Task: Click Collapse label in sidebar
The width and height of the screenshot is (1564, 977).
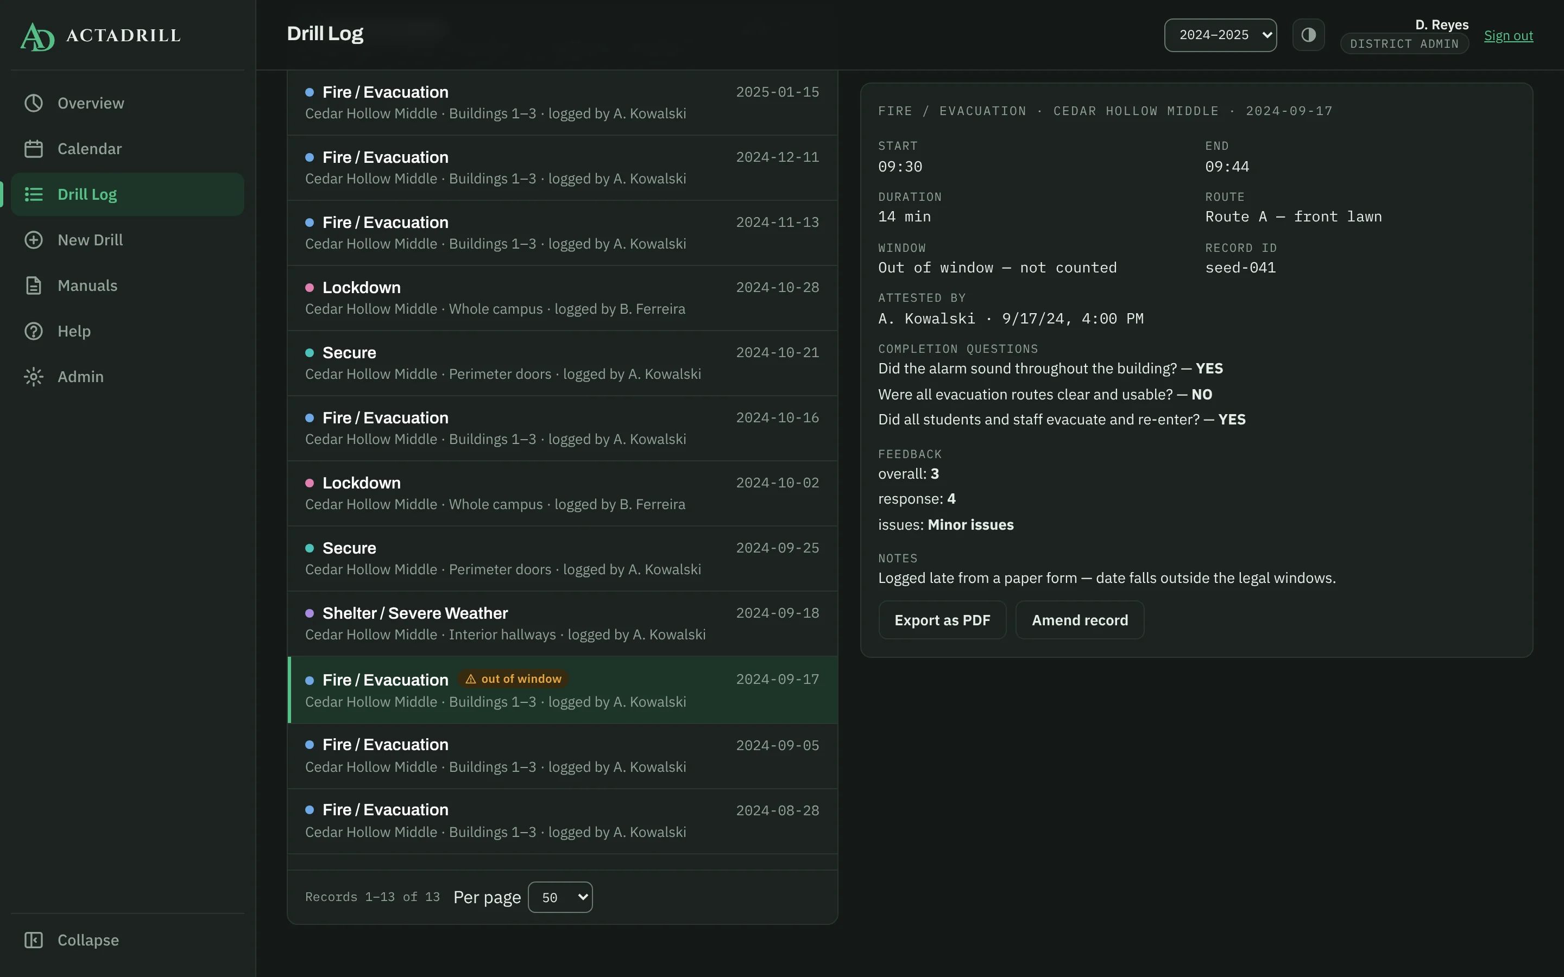Action: 88,940
